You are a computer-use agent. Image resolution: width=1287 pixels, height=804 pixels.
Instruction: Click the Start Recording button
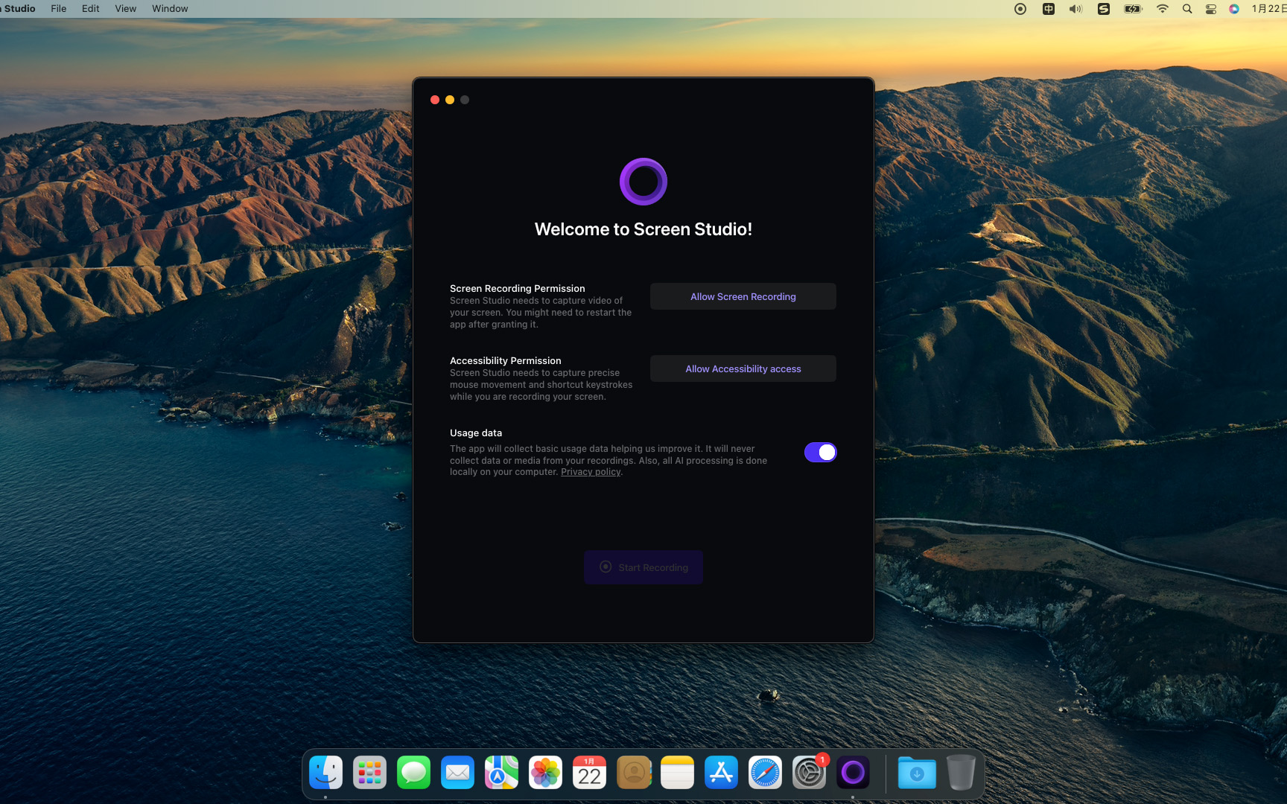(643, 567)
